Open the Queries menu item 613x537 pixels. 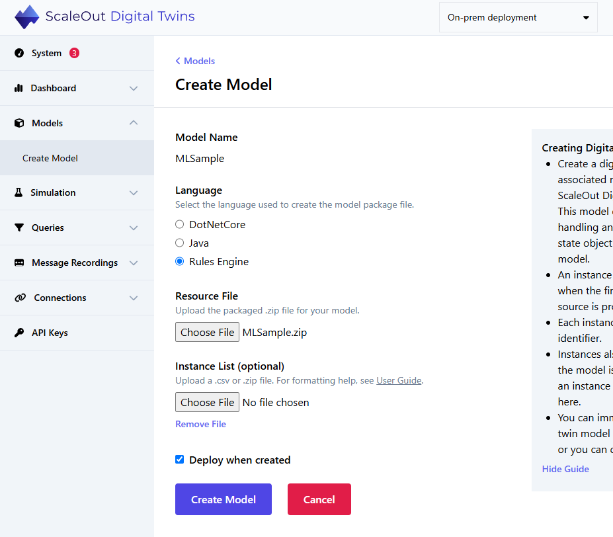77,227
